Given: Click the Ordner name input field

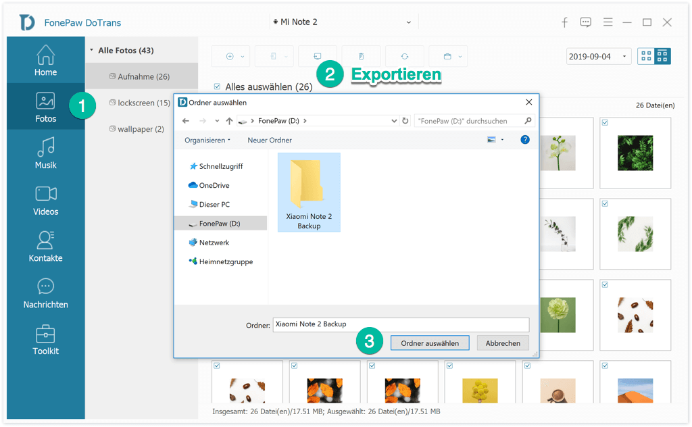Looking at the screenshot, I should pos(401,325).
